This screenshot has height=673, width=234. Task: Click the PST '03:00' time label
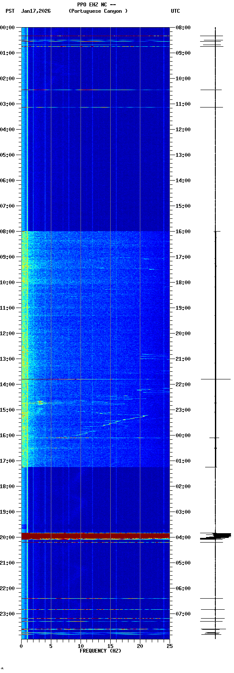[x=7, y=104]
